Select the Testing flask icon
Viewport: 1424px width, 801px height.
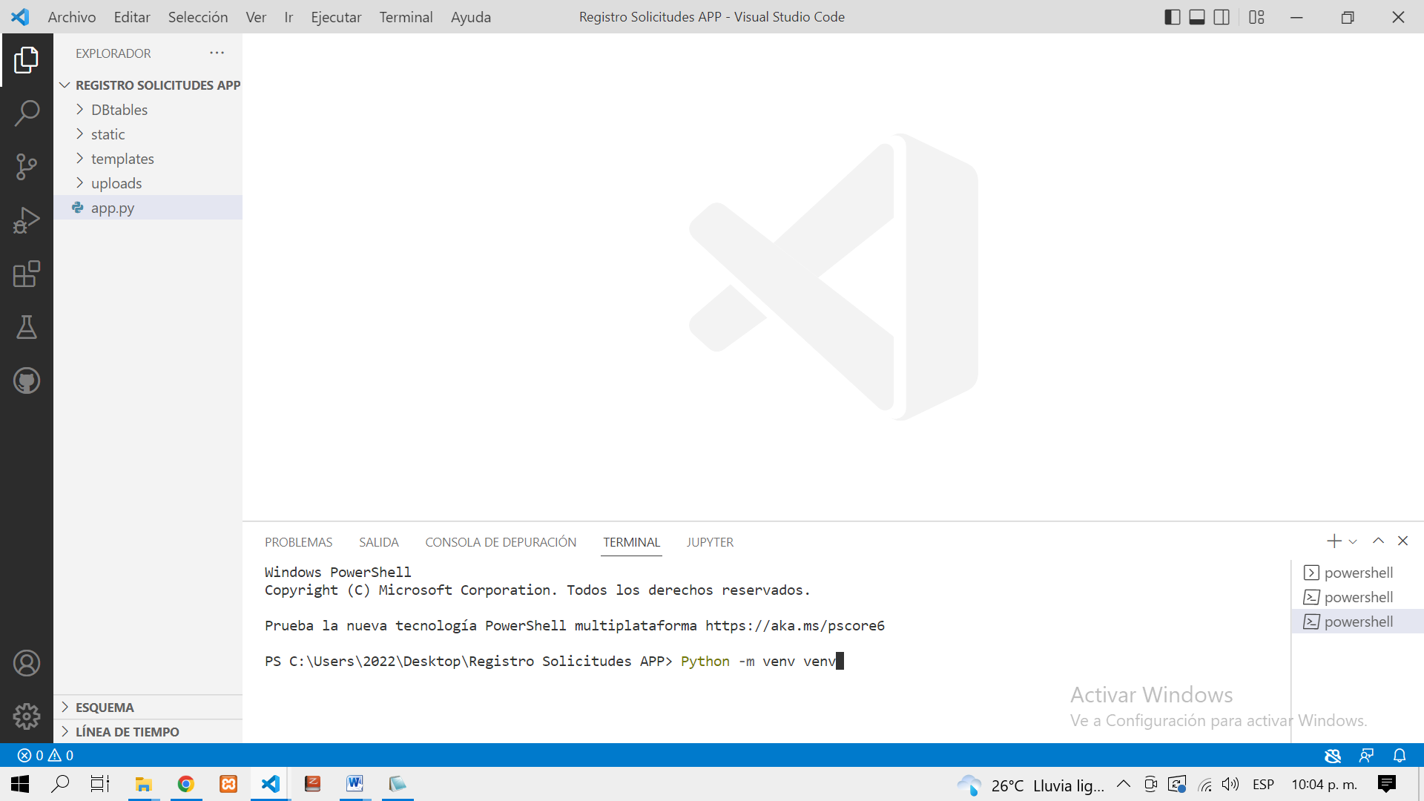[x=27, y=327]
